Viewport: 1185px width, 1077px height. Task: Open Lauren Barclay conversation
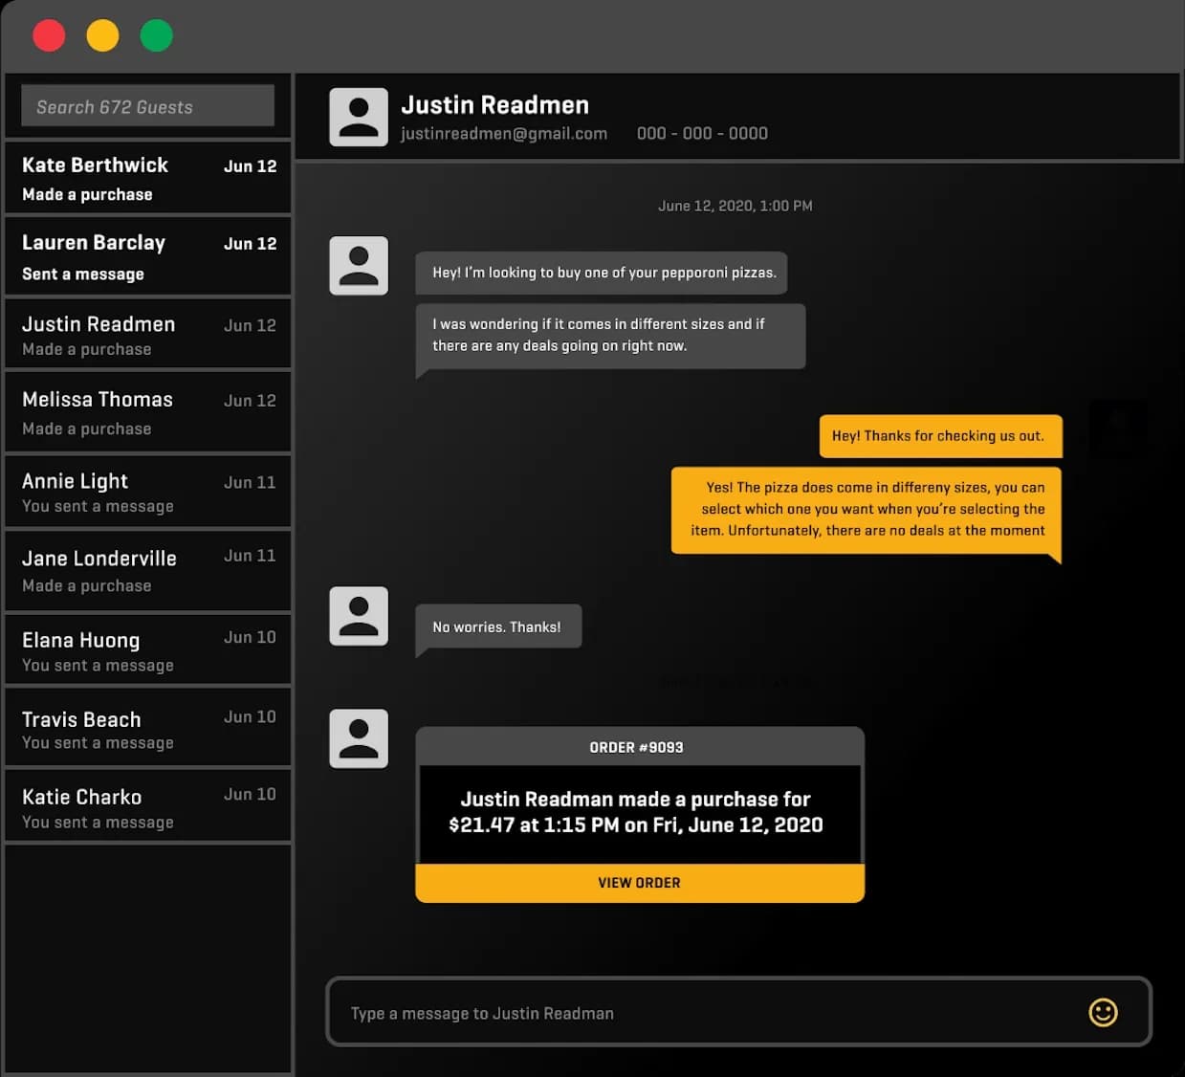tap(147, 256)
